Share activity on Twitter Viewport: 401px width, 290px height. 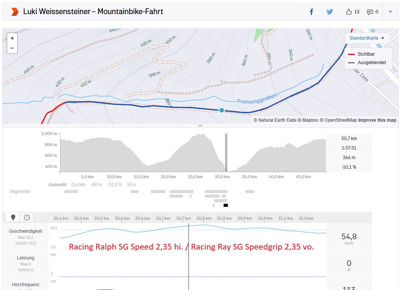(x=330, y=12)
